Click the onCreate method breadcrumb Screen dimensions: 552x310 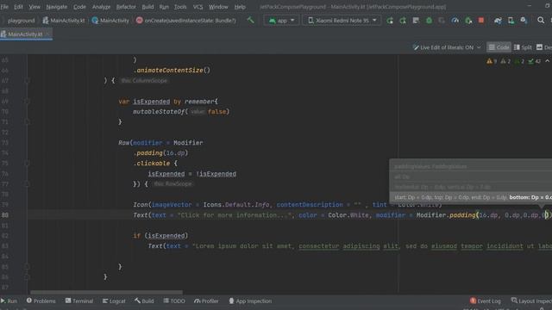(186, 21)
